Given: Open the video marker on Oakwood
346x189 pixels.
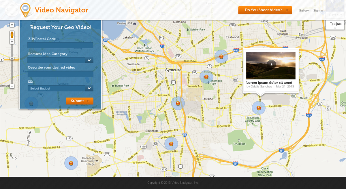Looking at the screenshot, I should 178,103.
